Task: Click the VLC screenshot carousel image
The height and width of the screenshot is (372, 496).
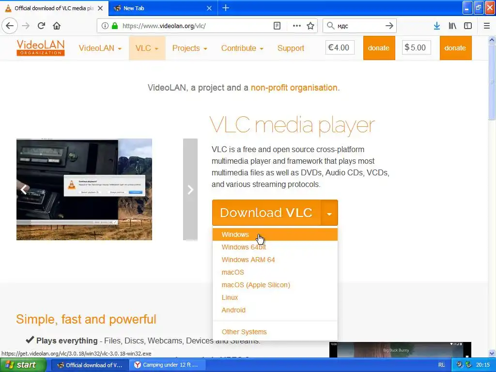Action: [x=84, y=189]
